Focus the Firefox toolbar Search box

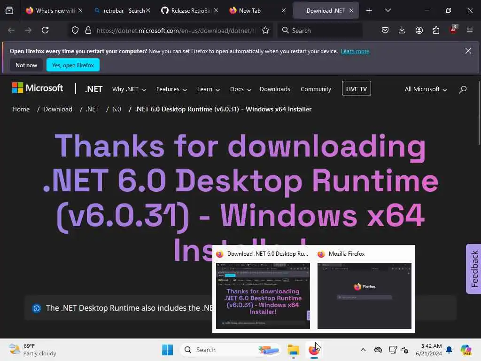(320, 31)
